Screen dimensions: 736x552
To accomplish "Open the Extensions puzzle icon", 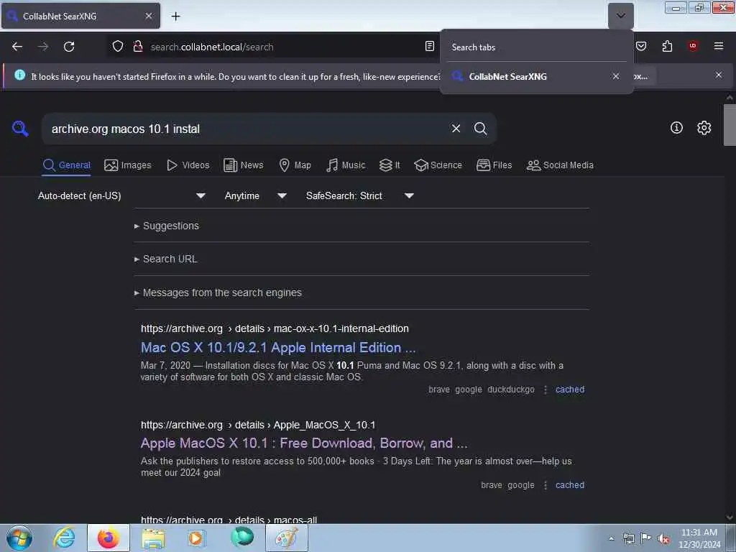I will [x=667, y=46].
